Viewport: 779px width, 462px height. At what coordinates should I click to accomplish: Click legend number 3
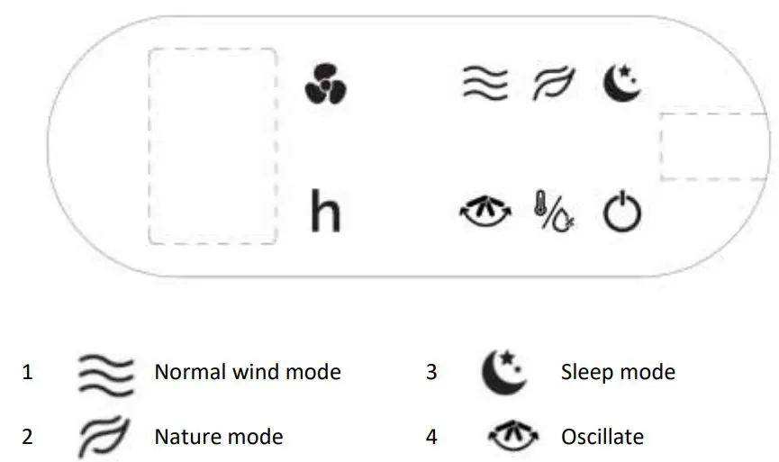tap(431, 372)
